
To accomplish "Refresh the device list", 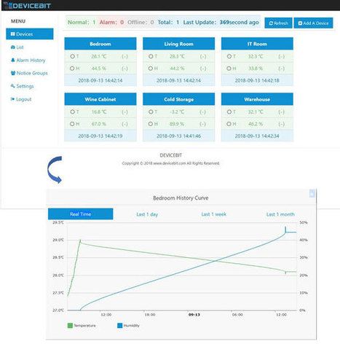I will tap(278, 23).
